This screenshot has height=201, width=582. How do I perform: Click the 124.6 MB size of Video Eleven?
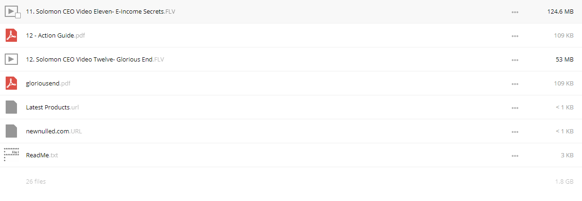560,11
